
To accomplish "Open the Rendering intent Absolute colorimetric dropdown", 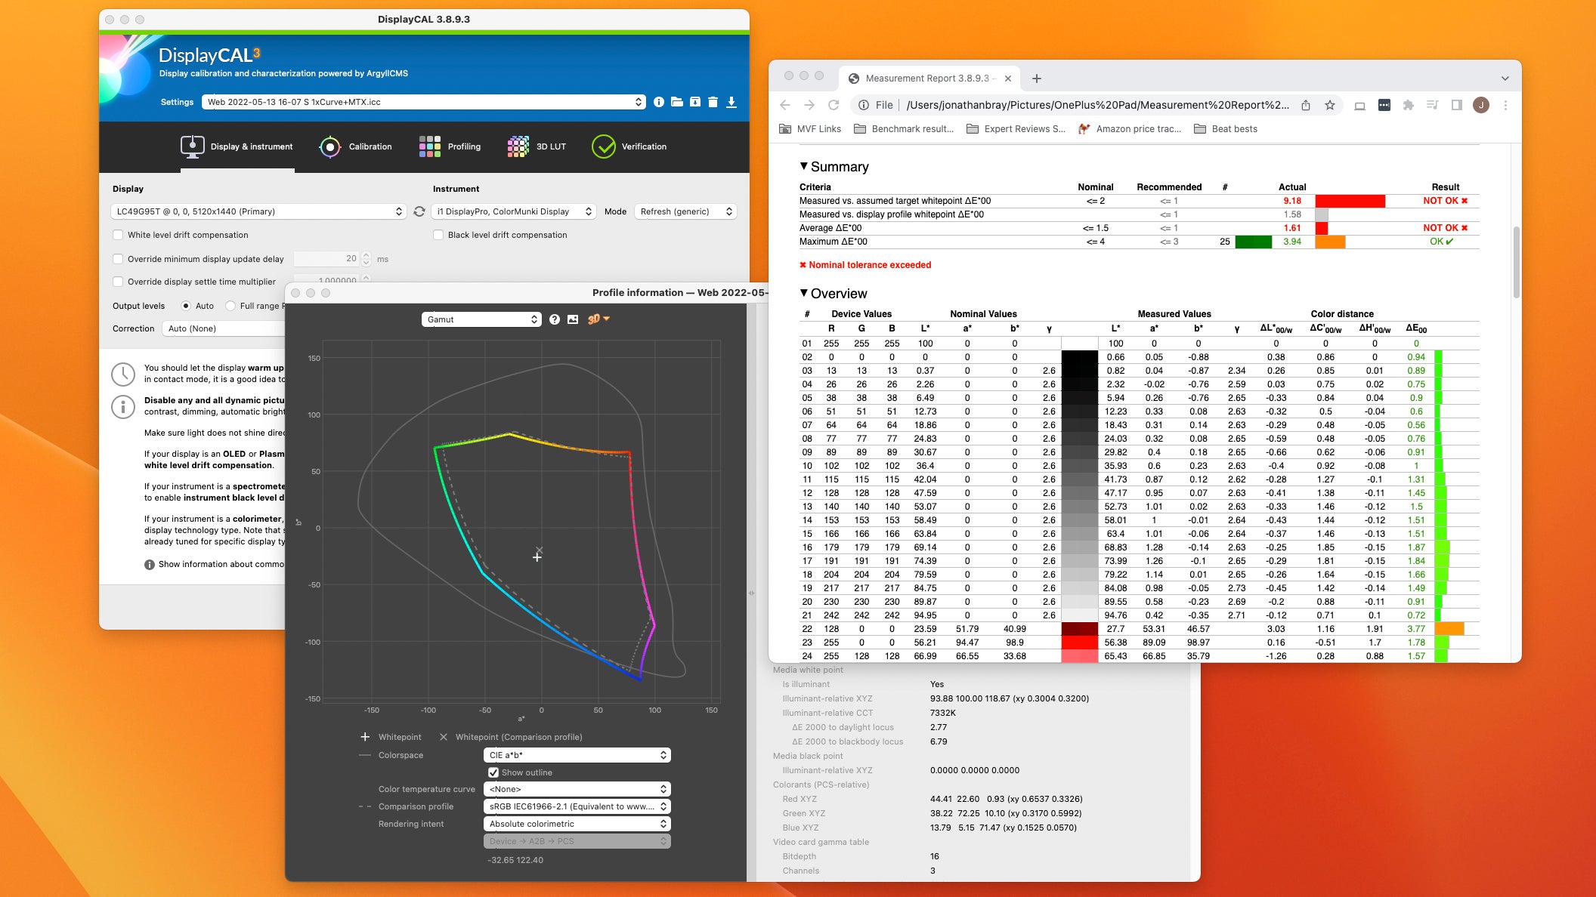I will pos(577,824).
